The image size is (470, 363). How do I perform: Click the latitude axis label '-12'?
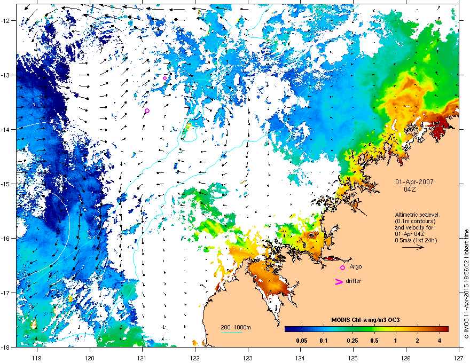click(x=6, y=21)
